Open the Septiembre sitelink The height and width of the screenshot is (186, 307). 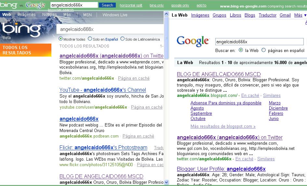pyautogui.click(x=201, y=113)
